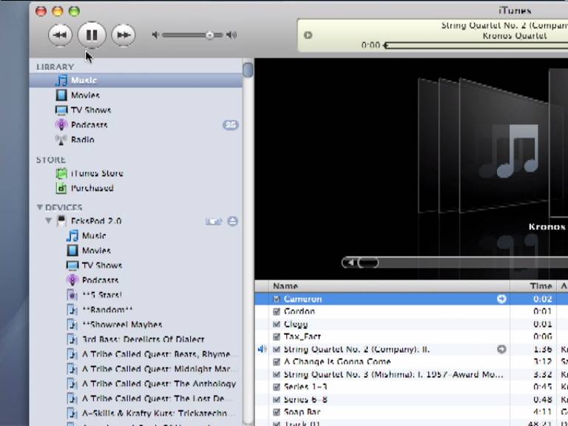568x426 pixels.
Task: Skip to next track with fast-forward button
Action: coord(124,35)
